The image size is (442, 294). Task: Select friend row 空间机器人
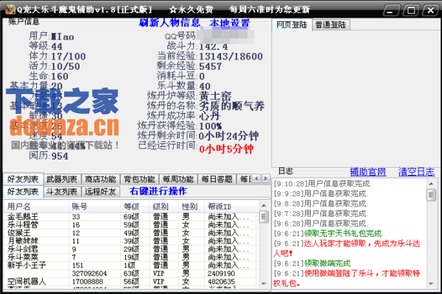pos(131,282)
